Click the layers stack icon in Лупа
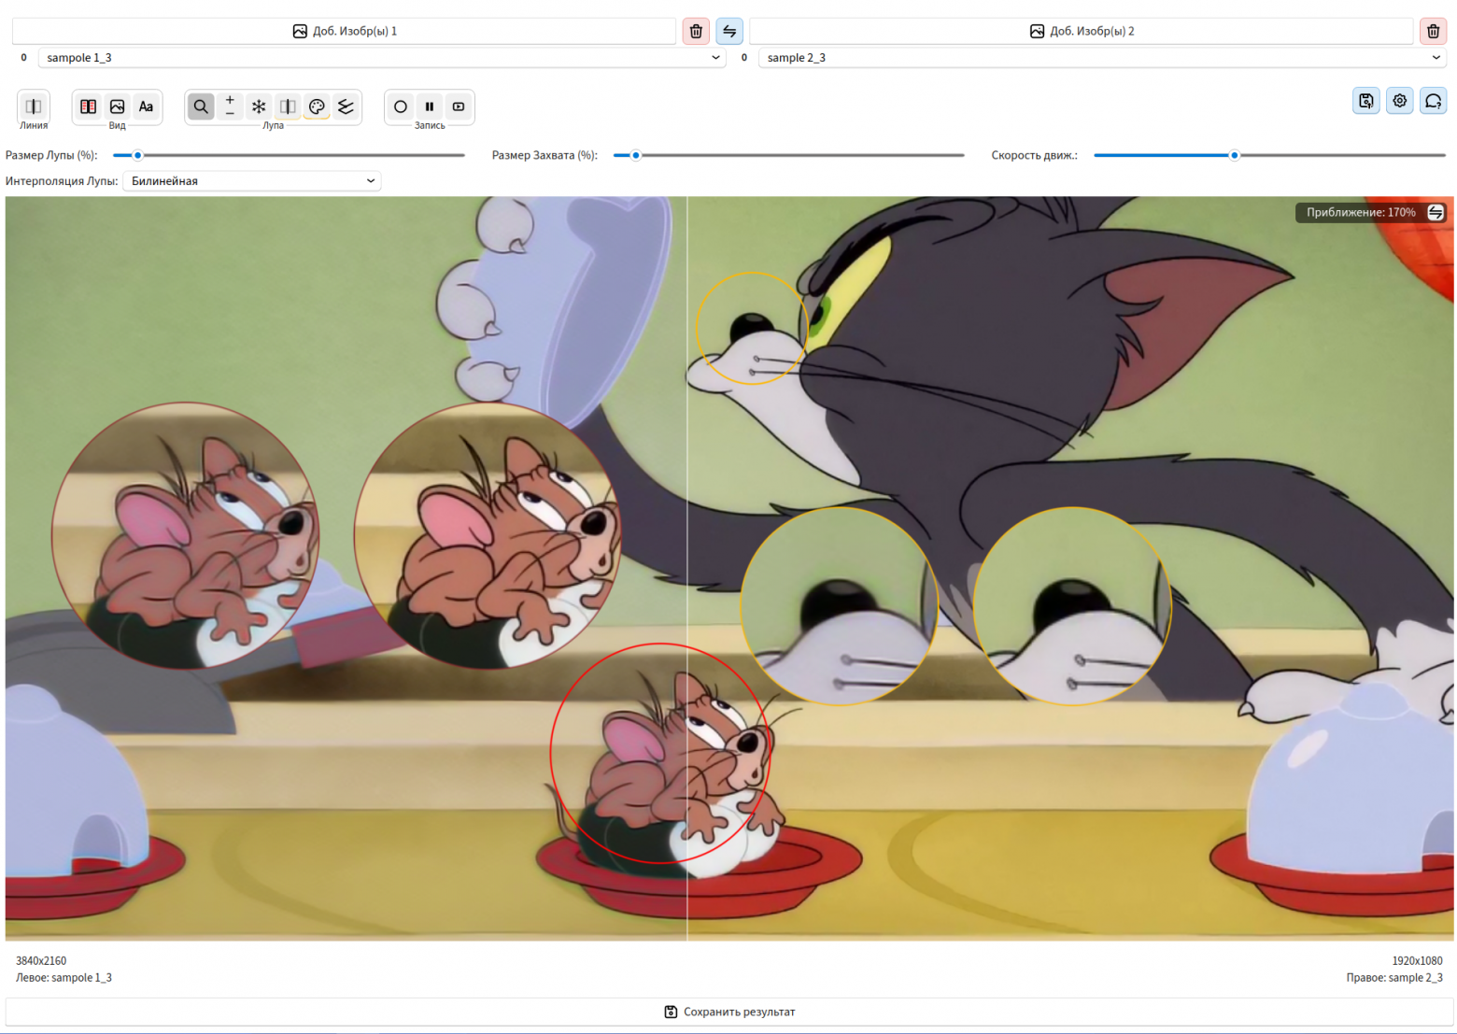 point(346,106)
